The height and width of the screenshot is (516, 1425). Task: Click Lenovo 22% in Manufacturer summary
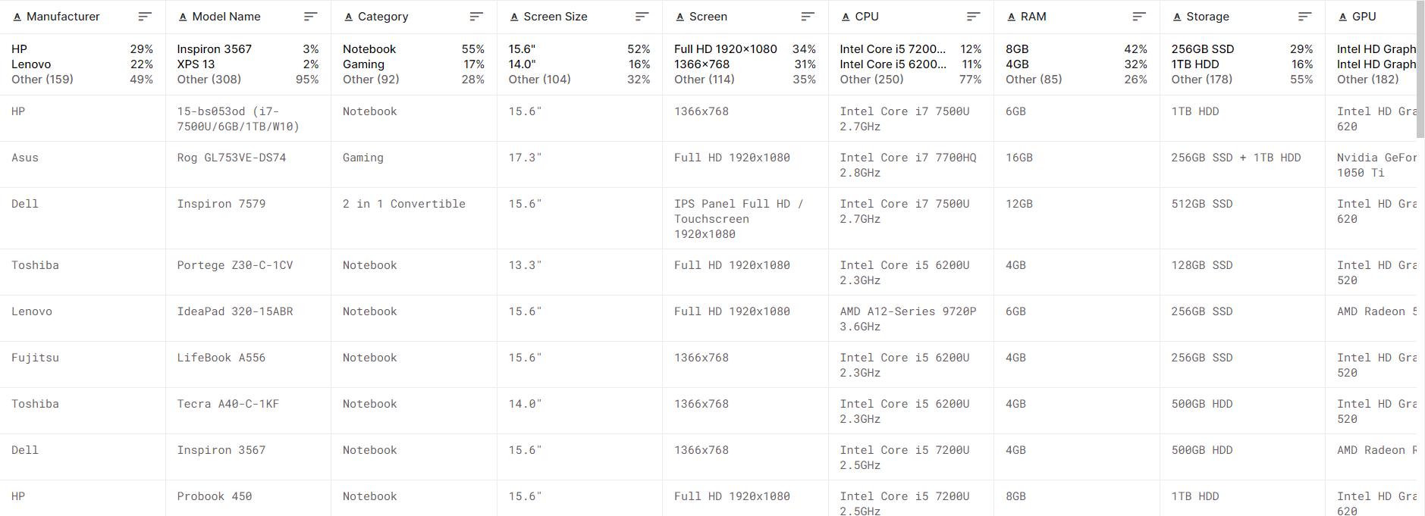click(x=82, y=64)
